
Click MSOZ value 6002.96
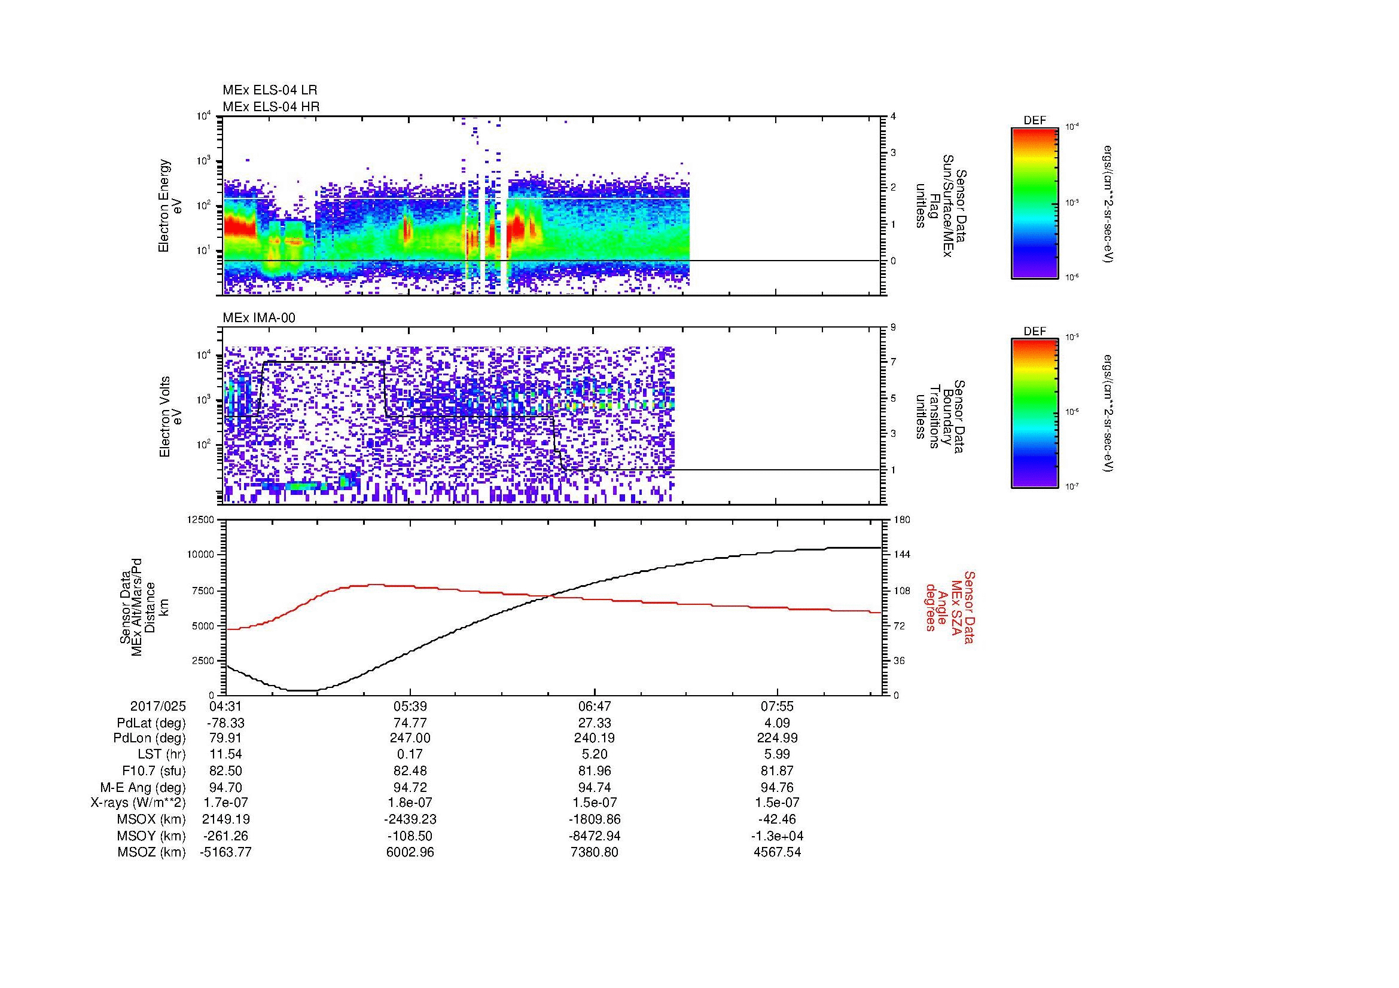(410, 852)
